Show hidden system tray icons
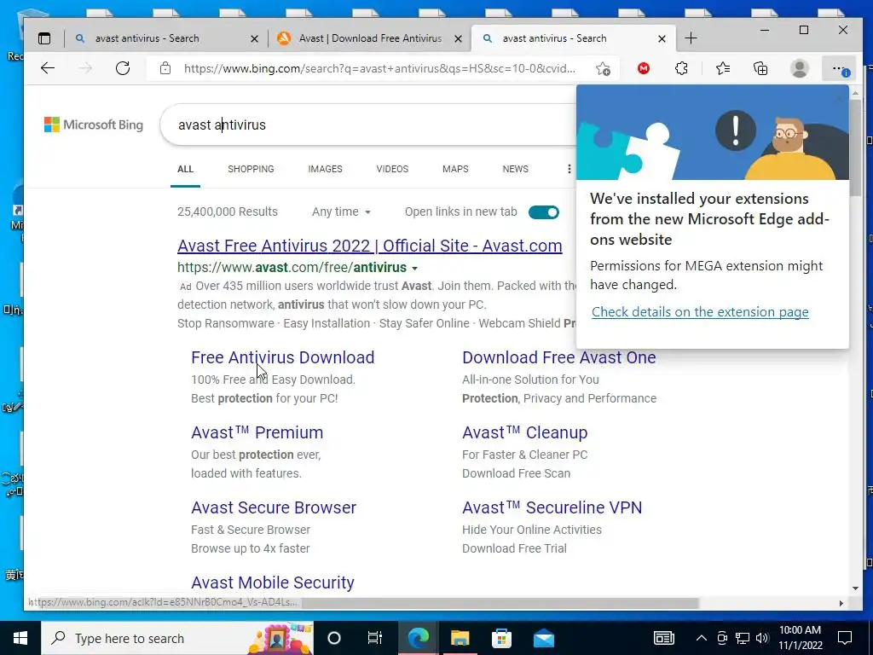The width and height of the screenshot is (873, 655). pyautogui.click(x=702, y=638)
